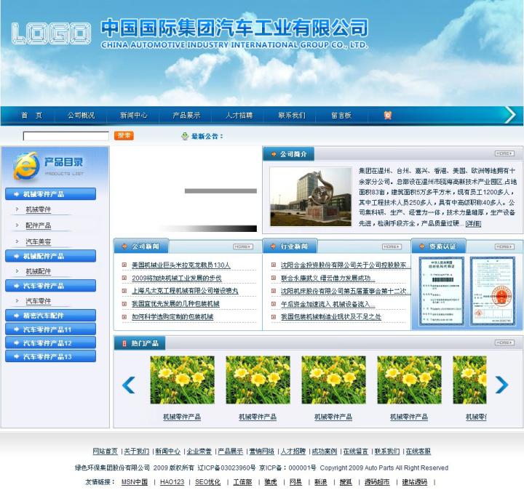
Task: Show next hot products with the right arrow
Action: click(501, 385)
